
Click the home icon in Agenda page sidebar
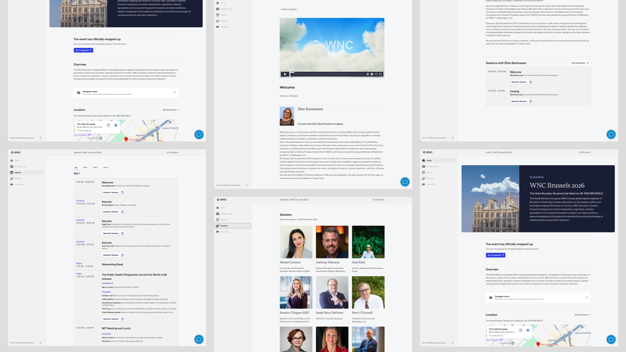point(12,161)
